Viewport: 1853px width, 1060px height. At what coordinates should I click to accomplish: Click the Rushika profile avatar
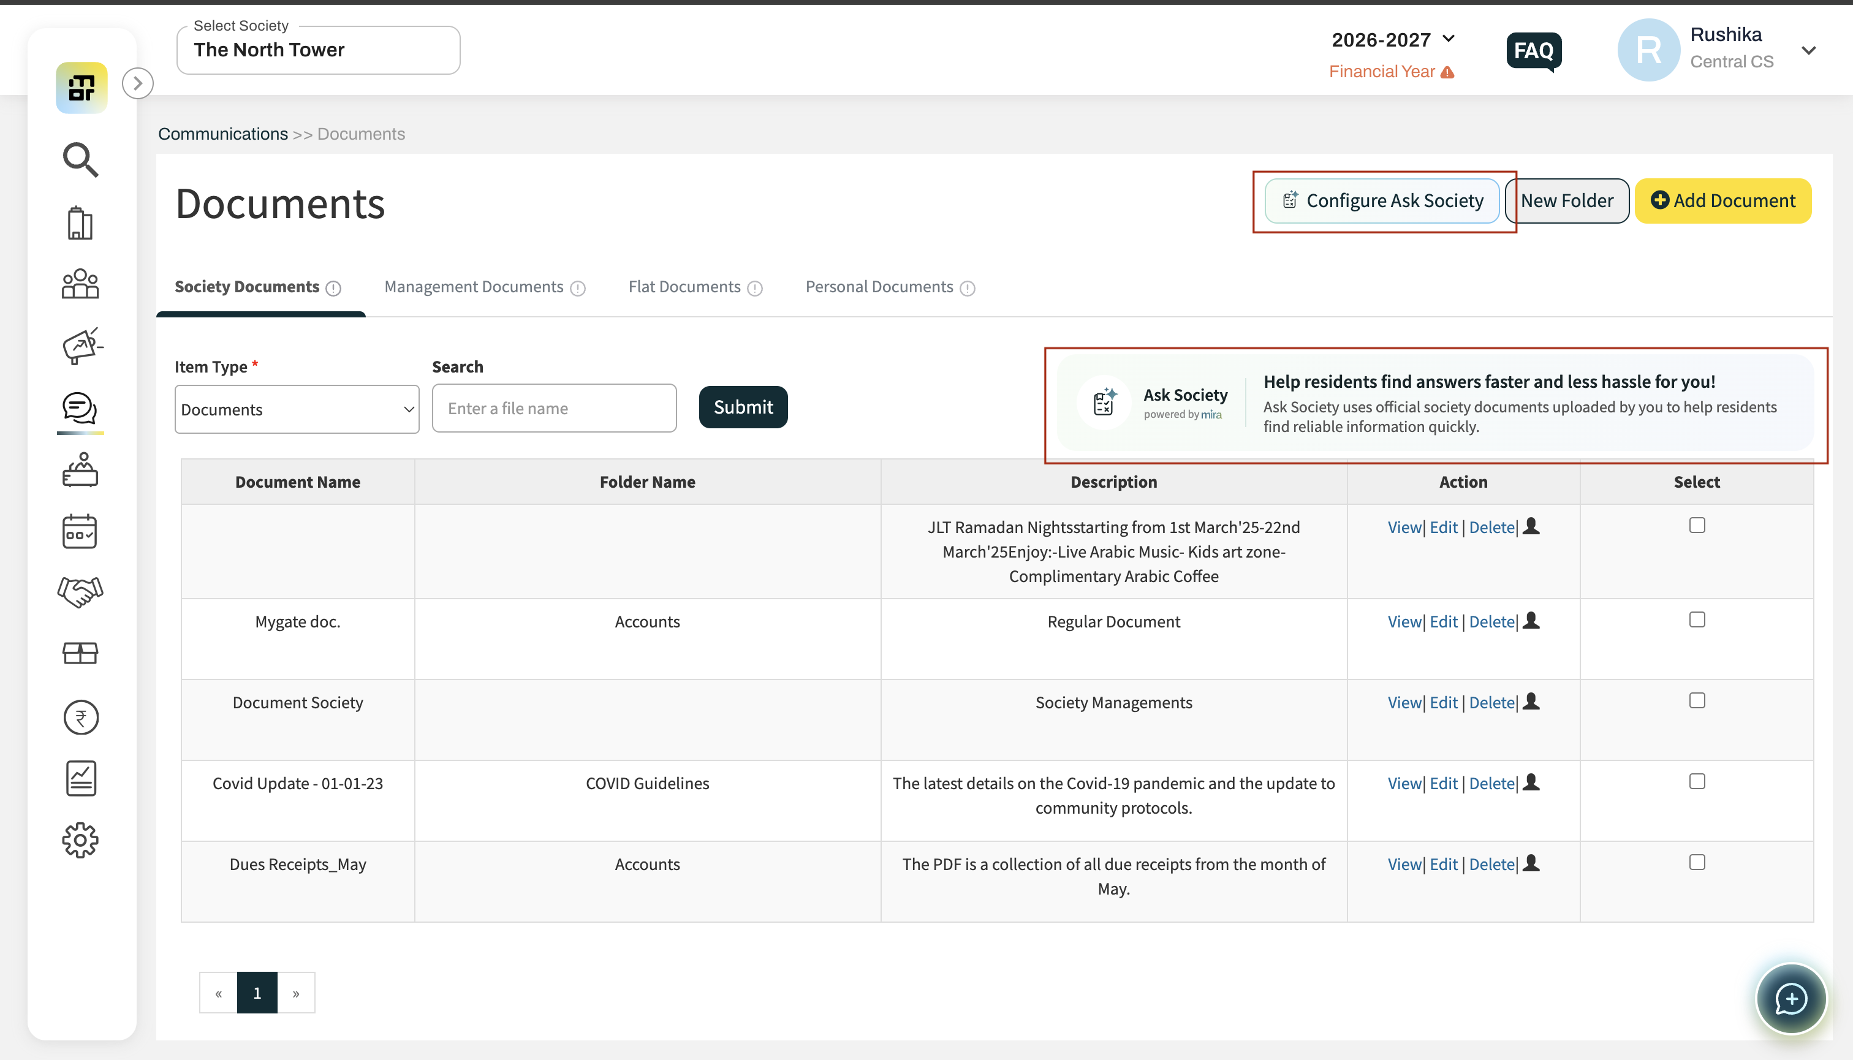tap(1648, 50)
